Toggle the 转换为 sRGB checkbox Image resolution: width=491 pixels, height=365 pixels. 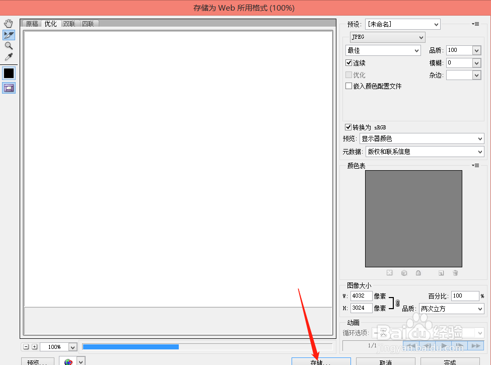[348, 127]
